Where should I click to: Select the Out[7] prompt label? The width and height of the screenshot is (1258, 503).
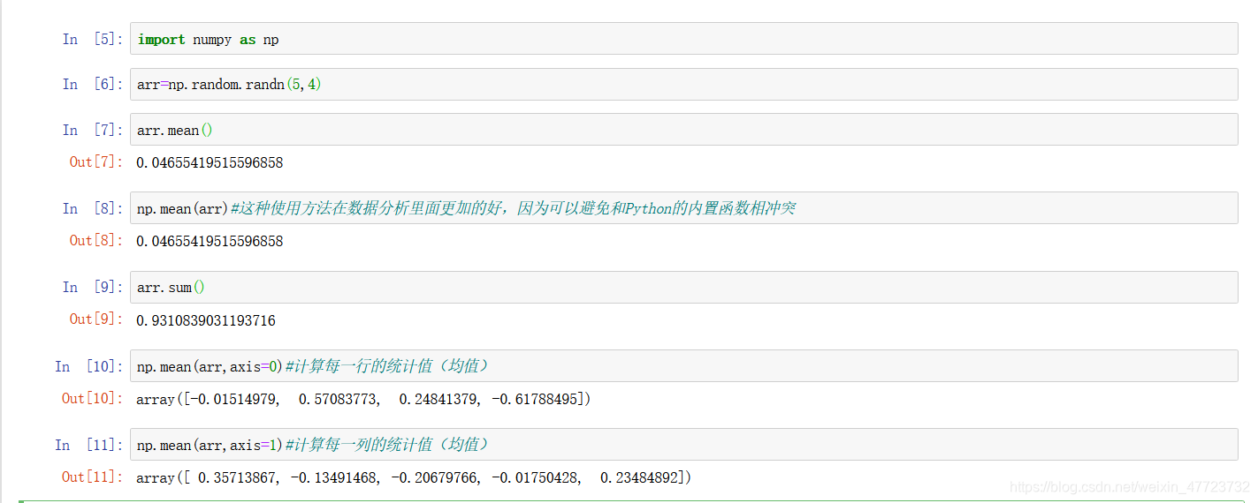96,162
